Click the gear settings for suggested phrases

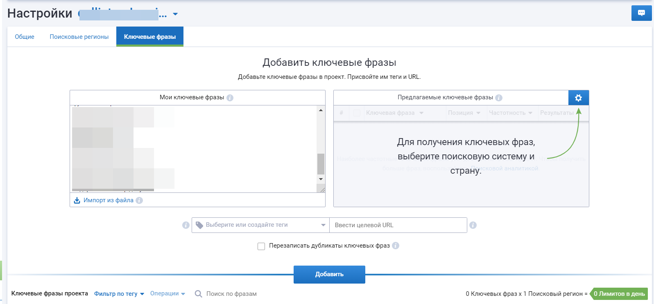point(578,98)
